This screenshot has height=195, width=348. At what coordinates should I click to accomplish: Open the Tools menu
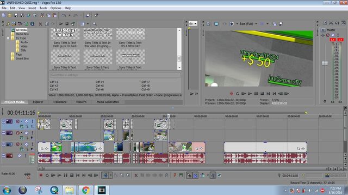[x=43, y=8]
